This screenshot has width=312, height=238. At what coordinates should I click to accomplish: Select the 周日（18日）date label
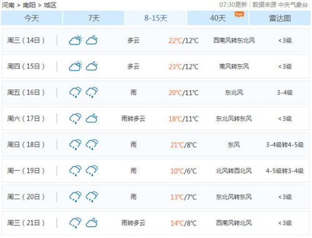coord(26,145)
